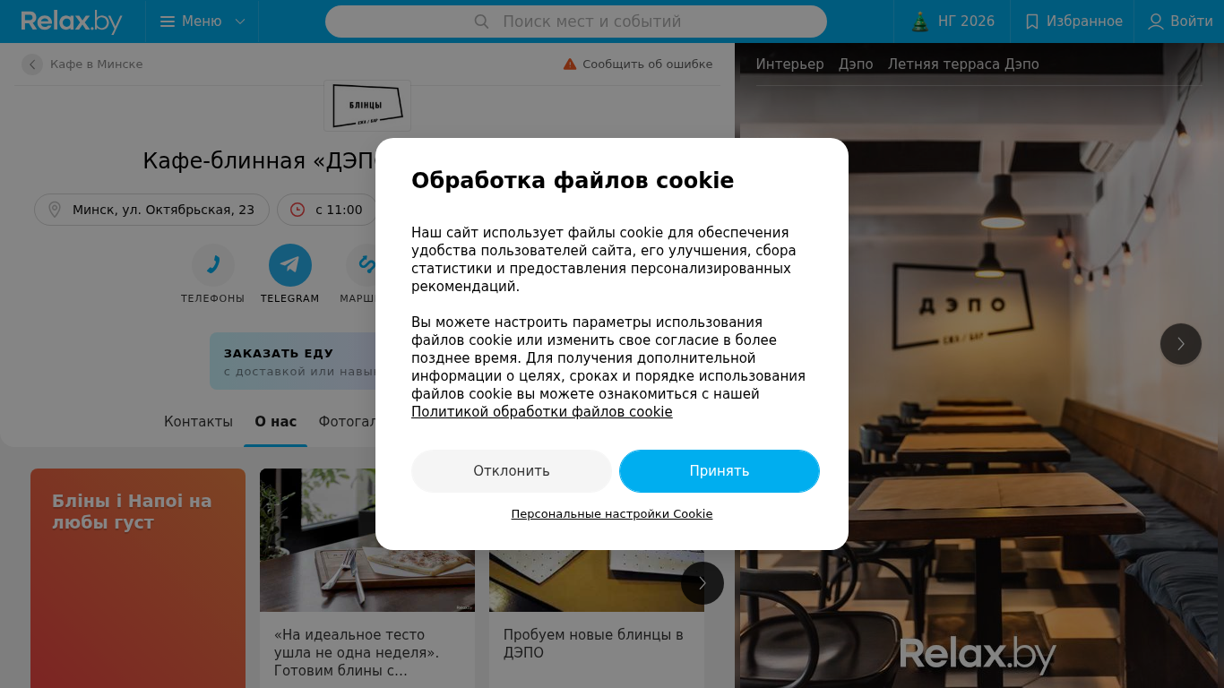
Task: Click the Relax.by logo in header
Action: pyautogui.click(x=72, y=21)
